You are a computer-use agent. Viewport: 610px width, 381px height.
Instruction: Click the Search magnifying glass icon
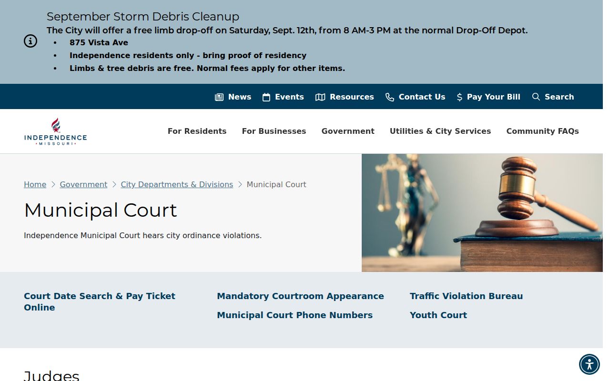(x=536, y=97)
